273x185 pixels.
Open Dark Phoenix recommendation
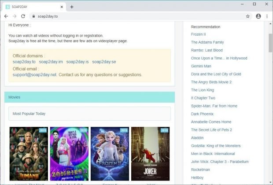tap(202, 114)
